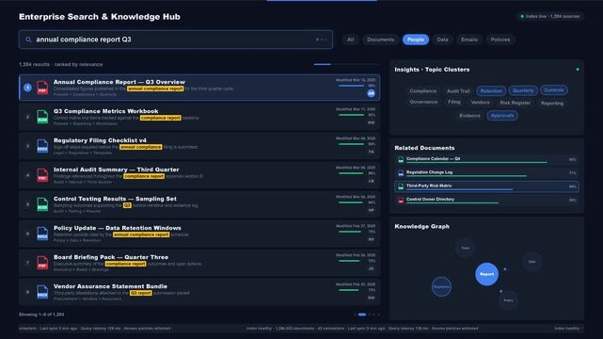This screenshot has height=339, width=603.
Task: Open Annual Compliance Report — Q3 Overview result
Action: pyautogui.click(x=199, y=88)
